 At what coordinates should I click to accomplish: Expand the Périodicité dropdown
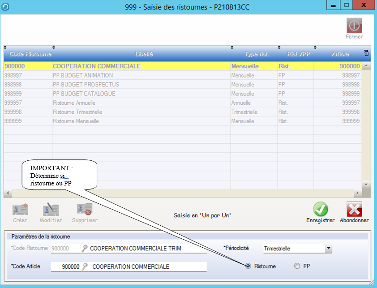click(x=329, y=248)
